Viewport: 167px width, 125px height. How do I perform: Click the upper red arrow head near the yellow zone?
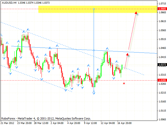(136, 13)
